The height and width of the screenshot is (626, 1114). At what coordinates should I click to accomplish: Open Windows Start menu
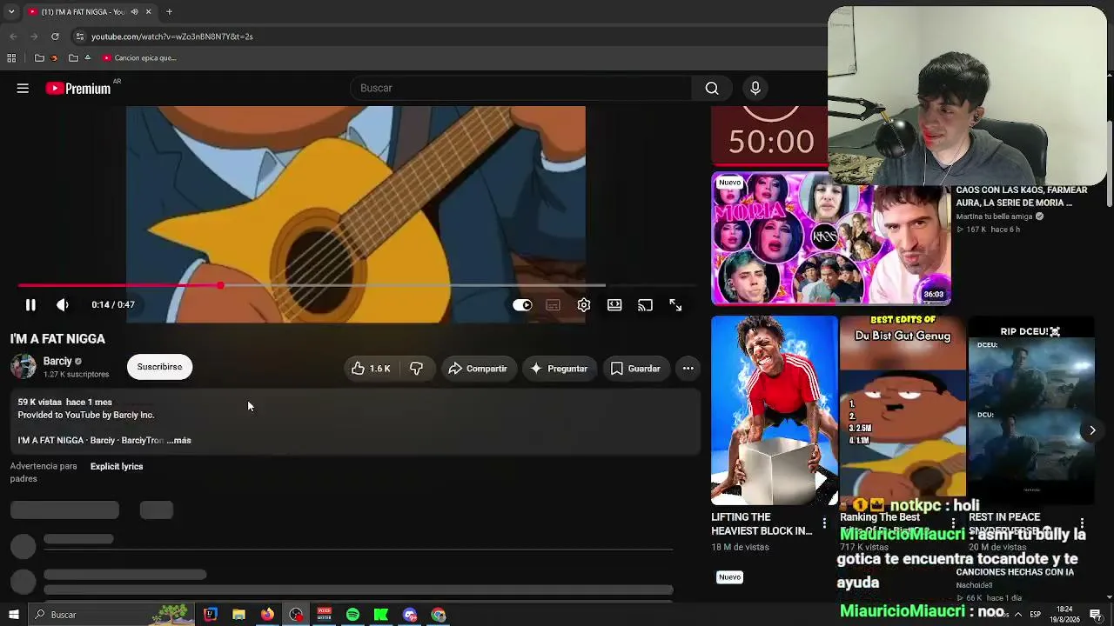coord(12,615)
